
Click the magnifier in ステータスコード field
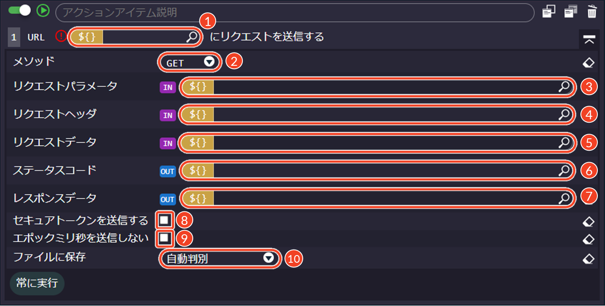pyautogui.click(x=564, y=171)
